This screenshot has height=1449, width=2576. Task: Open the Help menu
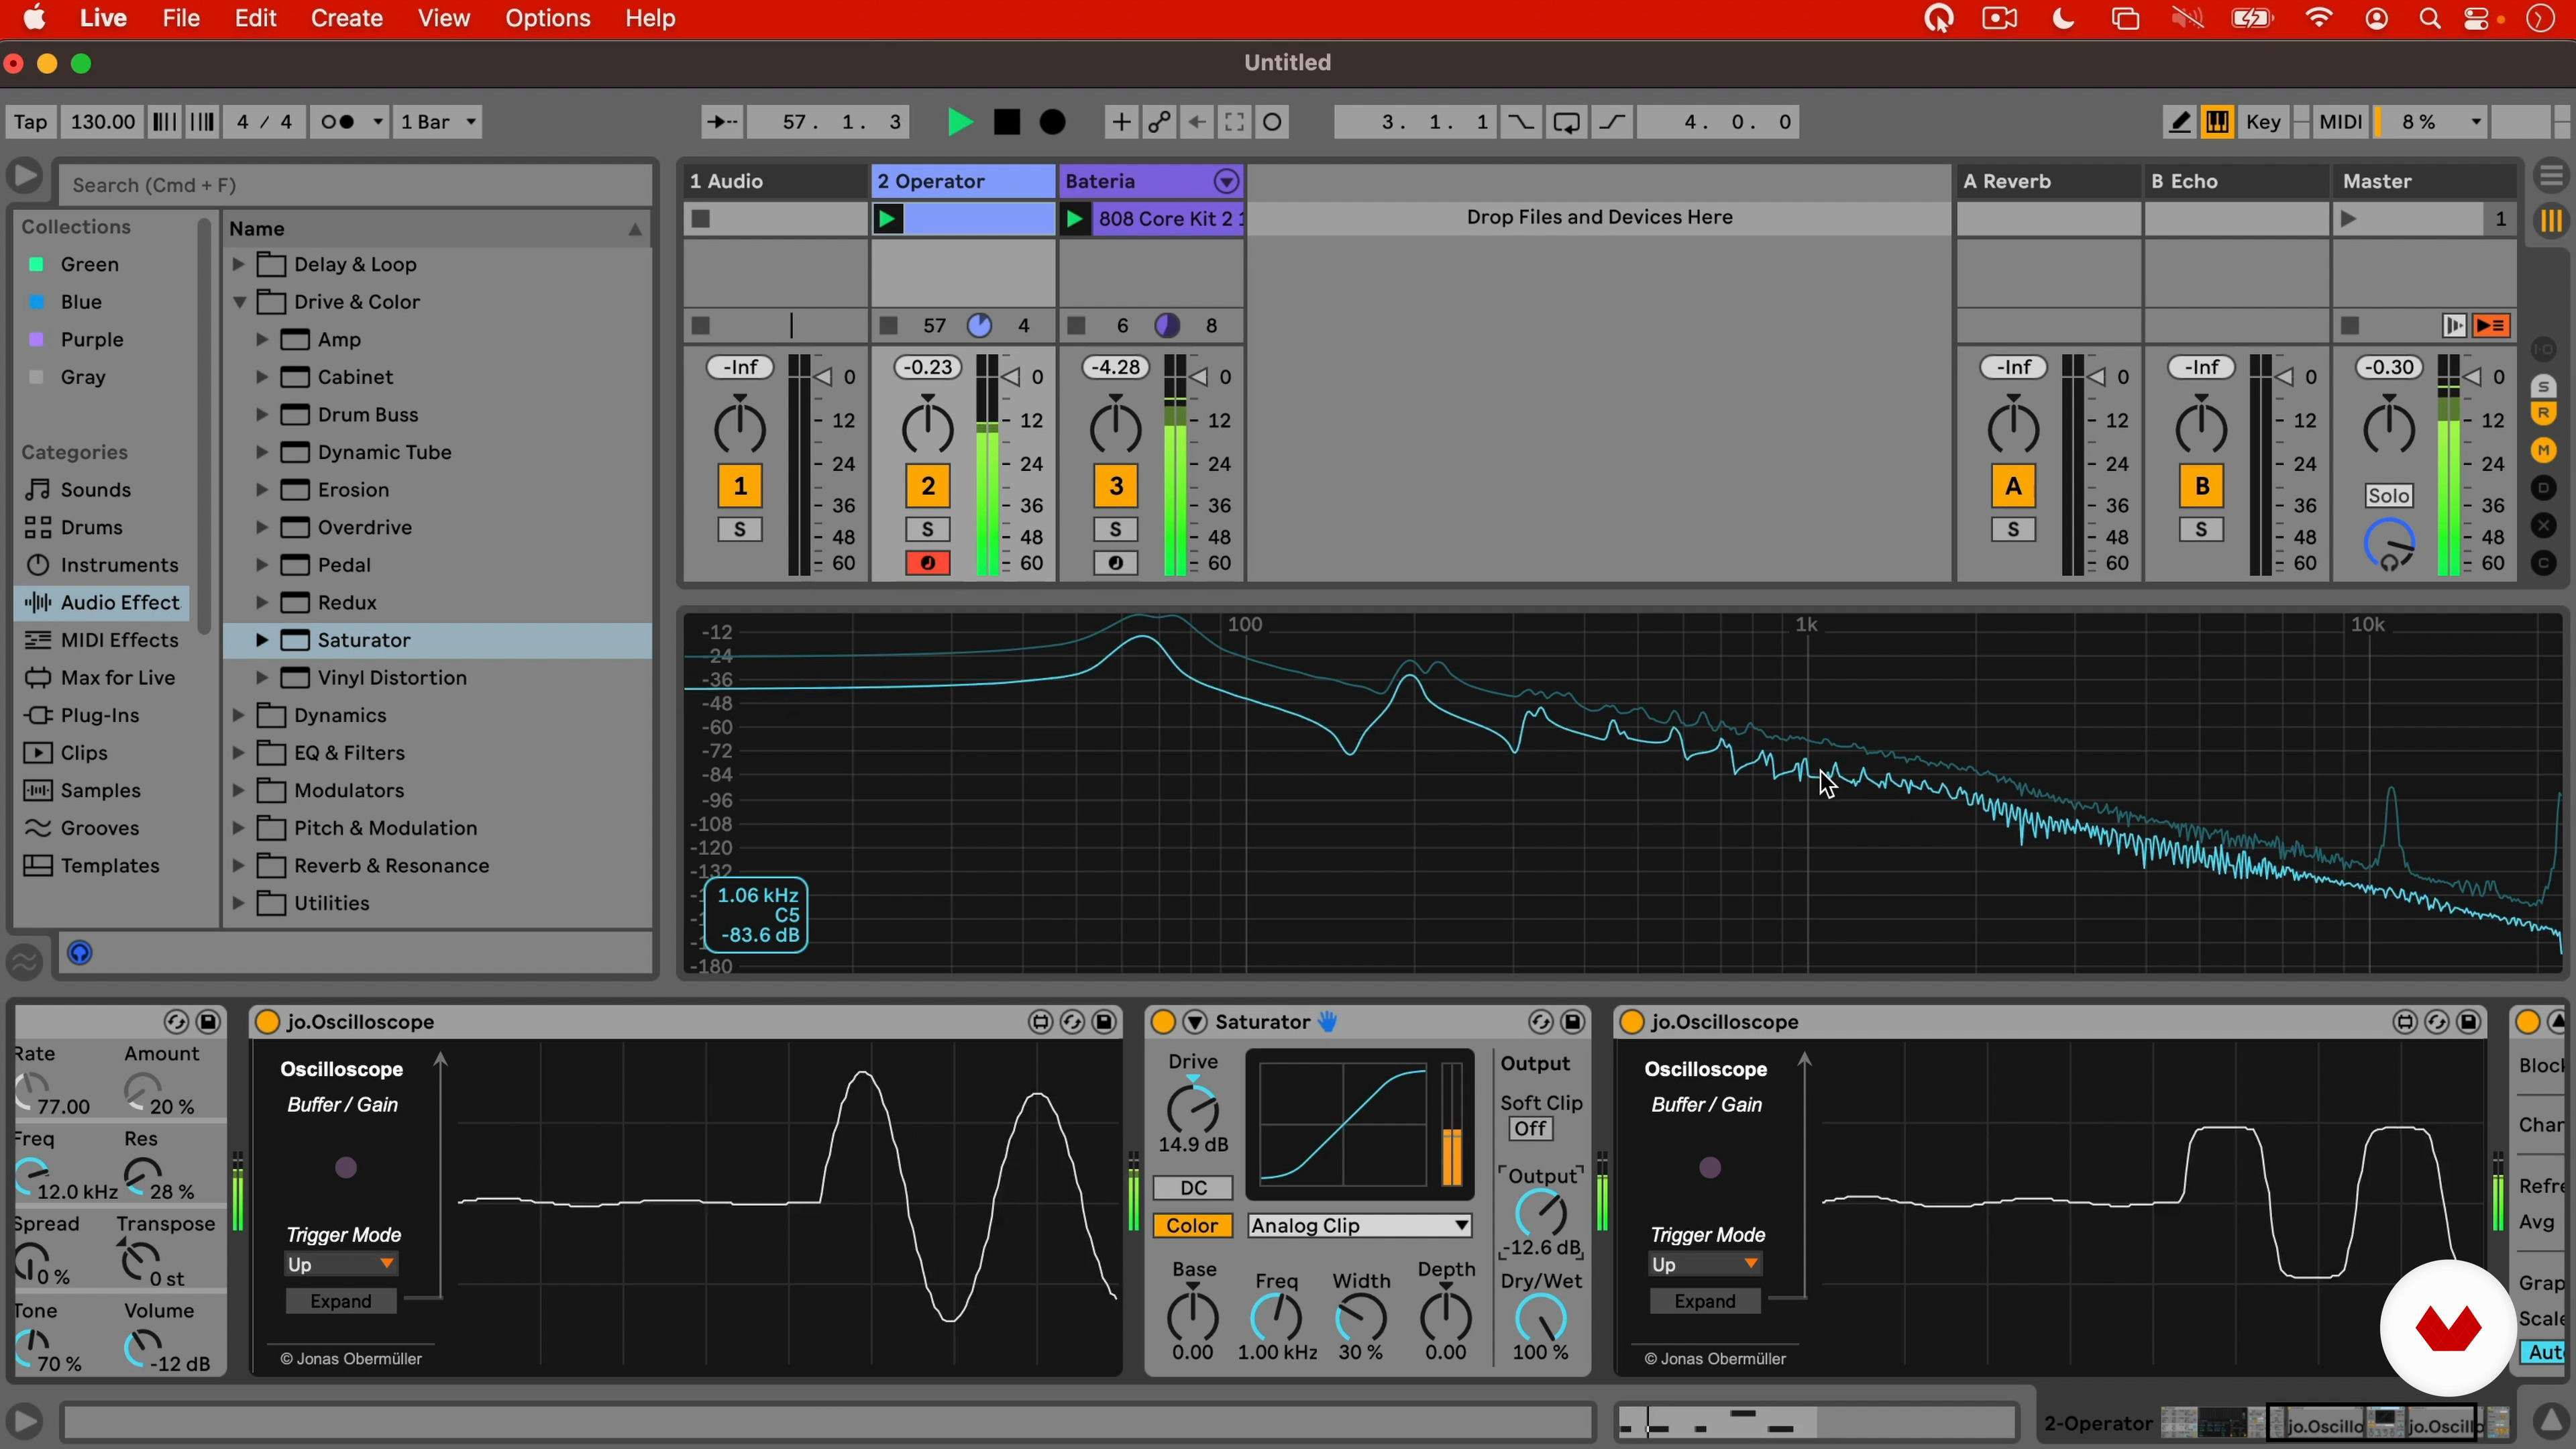[650, 18]
